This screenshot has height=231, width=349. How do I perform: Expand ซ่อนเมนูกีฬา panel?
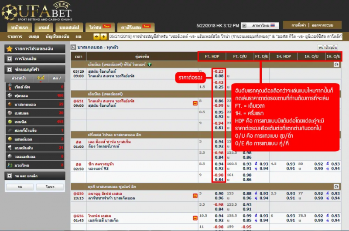pyautogui.click(x=35, y=70)
